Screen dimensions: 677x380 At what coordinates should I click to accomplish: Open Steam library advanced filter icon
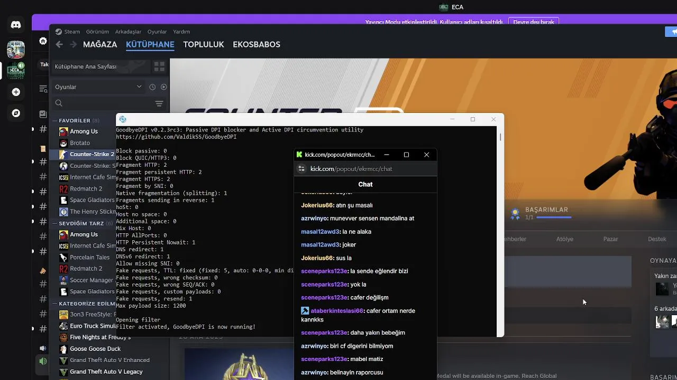[159, 103]
